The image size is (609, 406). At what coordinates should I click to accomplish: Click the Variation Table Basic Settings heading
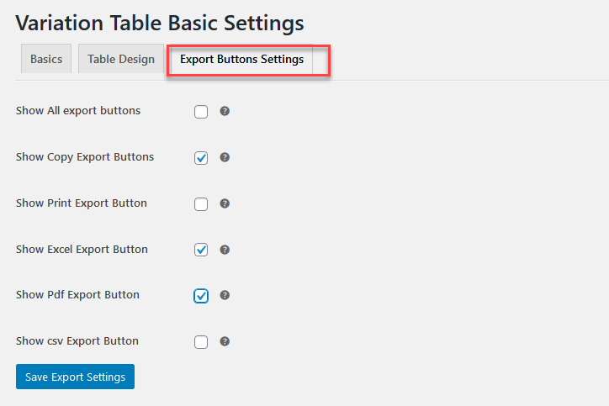160,23
